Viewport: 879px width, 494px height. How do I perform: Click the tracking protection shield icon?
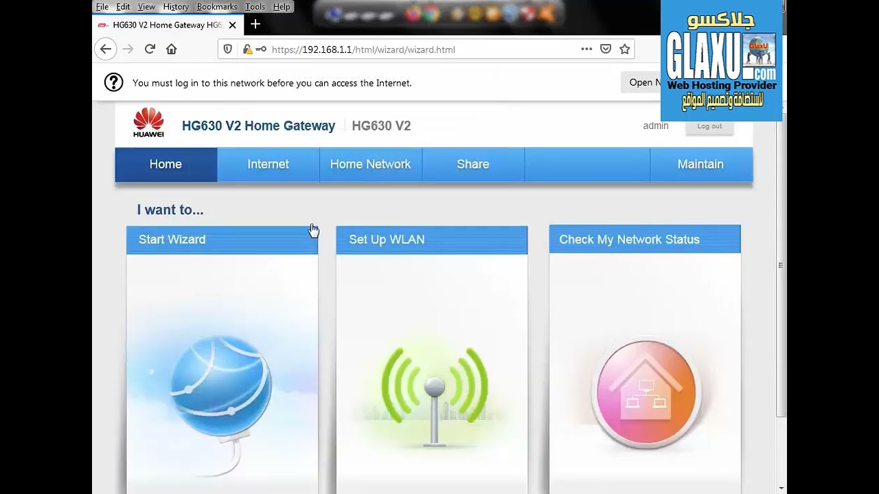tap(228, 49)
